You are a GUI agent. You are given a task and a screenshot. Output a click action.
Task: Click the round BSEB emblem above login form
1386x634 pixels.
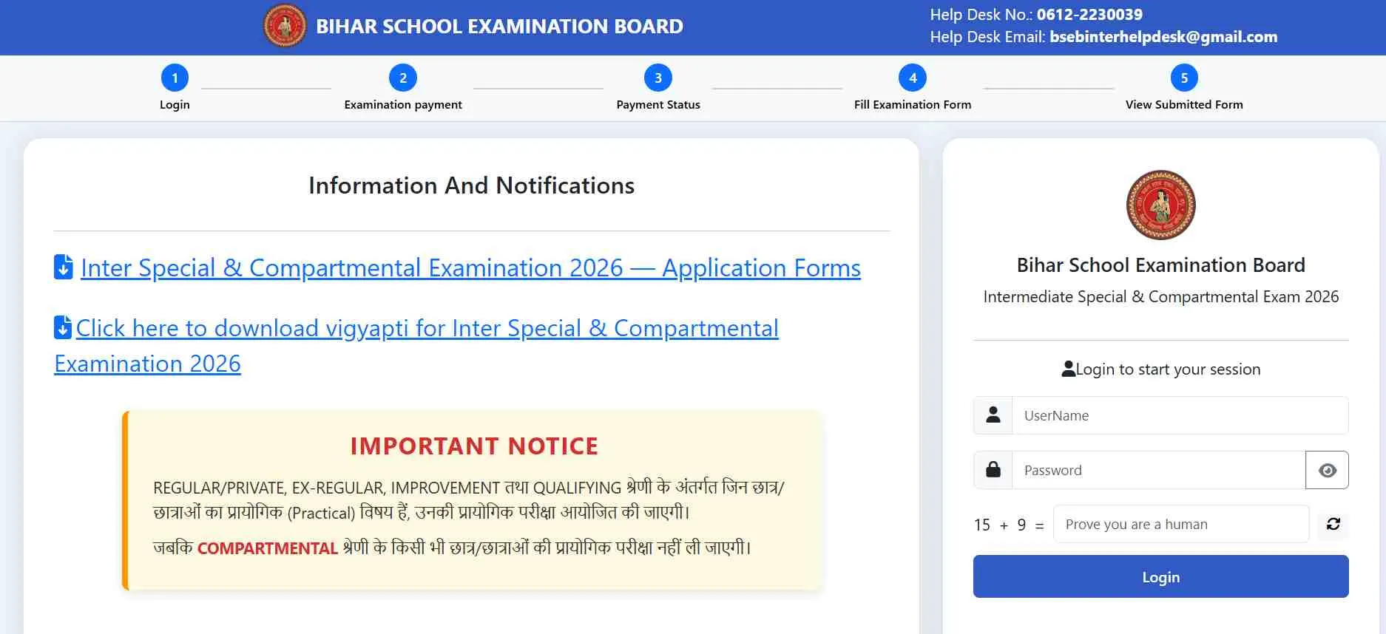[x=1160, y=205]
